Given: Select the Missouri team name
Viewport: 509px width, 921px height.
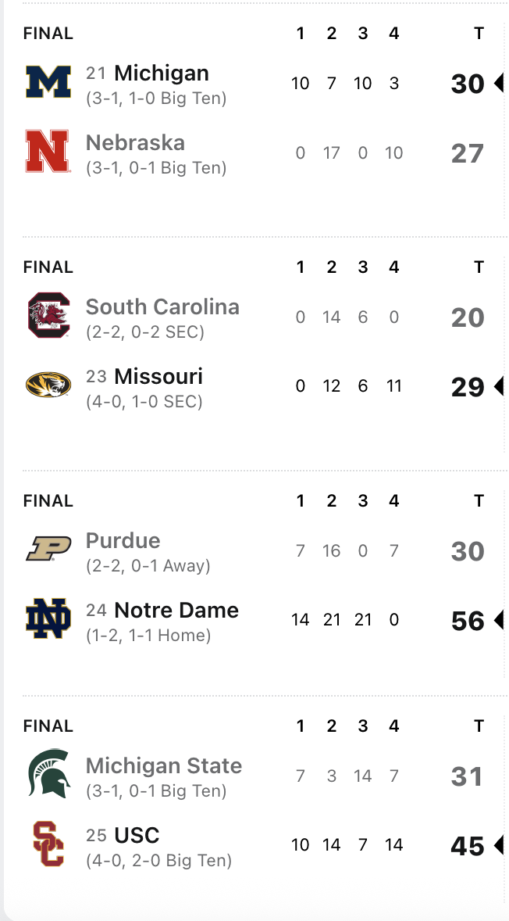Looking at the screenshot, I should (x=158, y=377).
